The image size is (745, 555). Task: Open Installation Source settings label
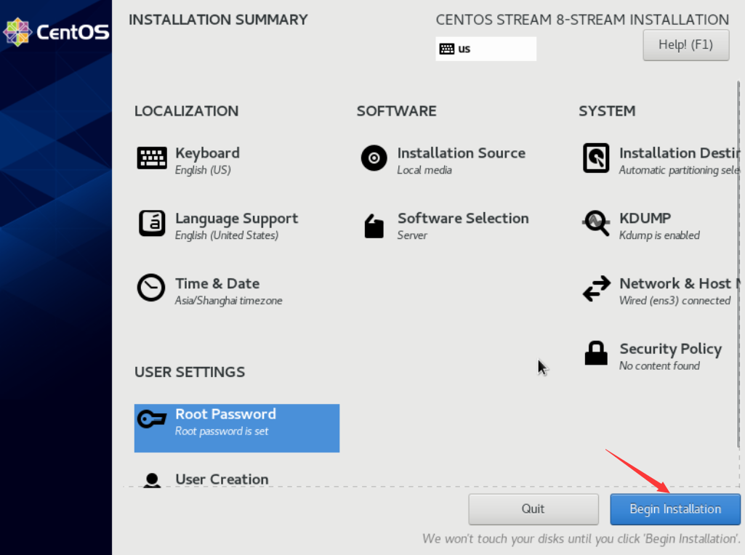[x=462, y=153]
